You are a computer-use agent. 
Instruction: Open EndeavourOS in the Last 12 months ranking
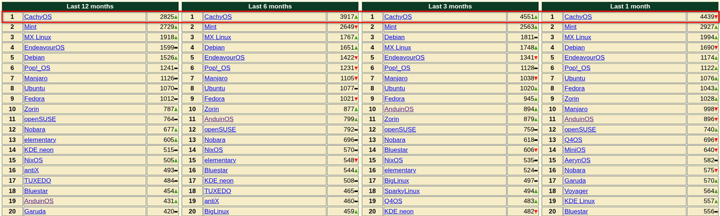(x=44, y=47)
